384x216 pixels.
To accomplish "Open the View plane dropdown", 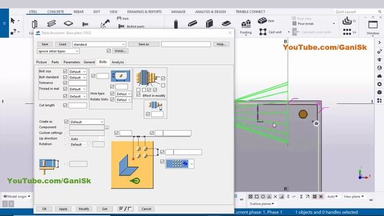I will 353,196.
